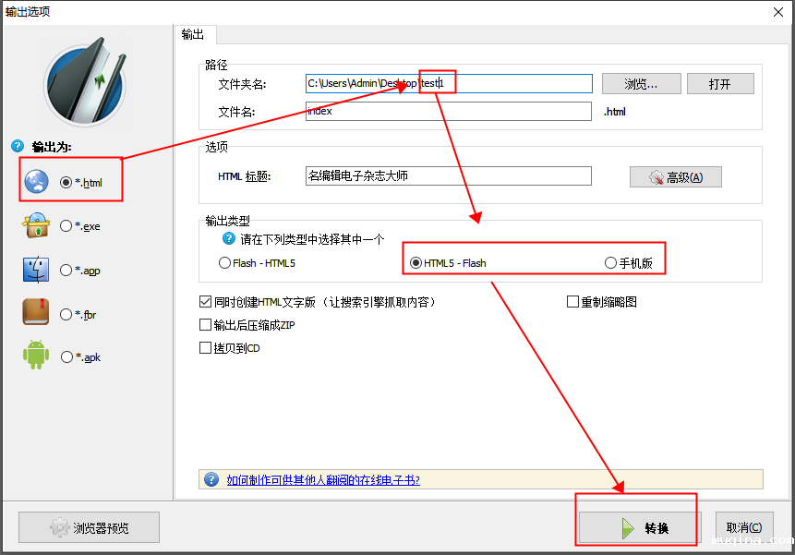
Task: Click the padlock EXE output icon
Action: tap(37, 225)
